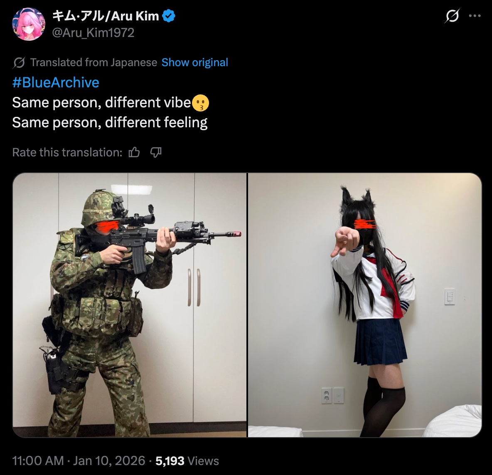Click the Jan 10, 2026 date

(109, 460)
